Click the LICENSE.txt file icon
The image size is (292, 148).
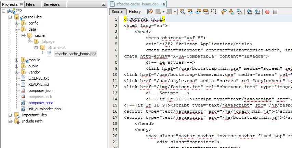coord(23,78)
